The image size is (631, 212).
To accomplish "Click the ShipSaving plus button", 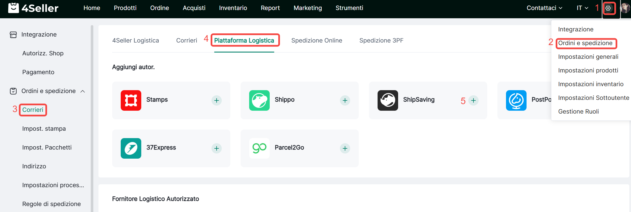I will [x=473, y=100].
